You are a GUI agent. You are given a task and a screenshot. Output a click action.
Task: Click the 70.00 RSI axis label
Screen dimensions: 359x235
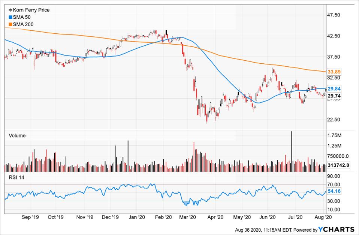pyautogui.click(x=334, y=185)
